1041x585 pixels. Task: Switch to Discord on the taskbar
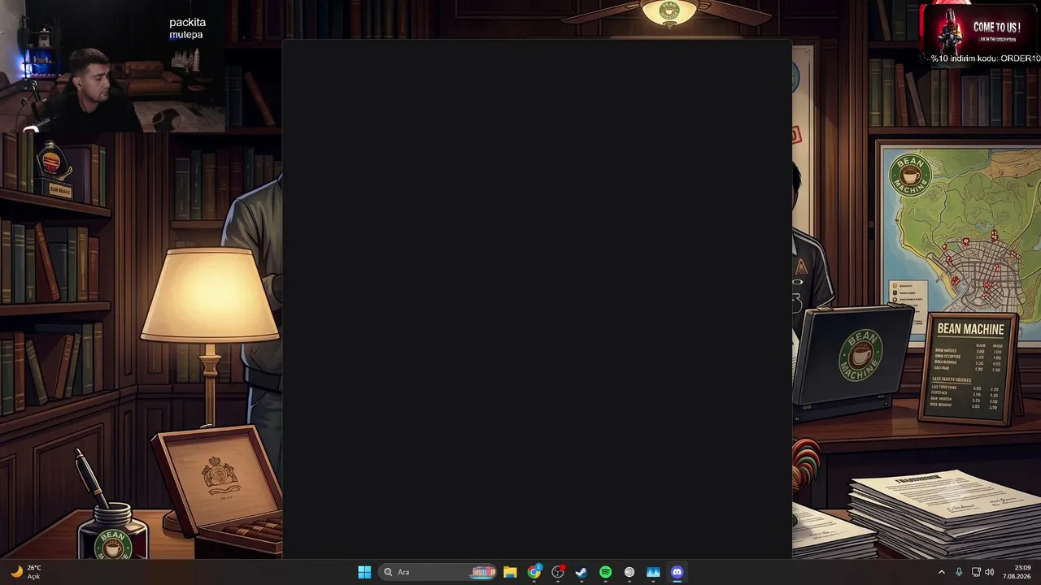[x=677, y=572]
